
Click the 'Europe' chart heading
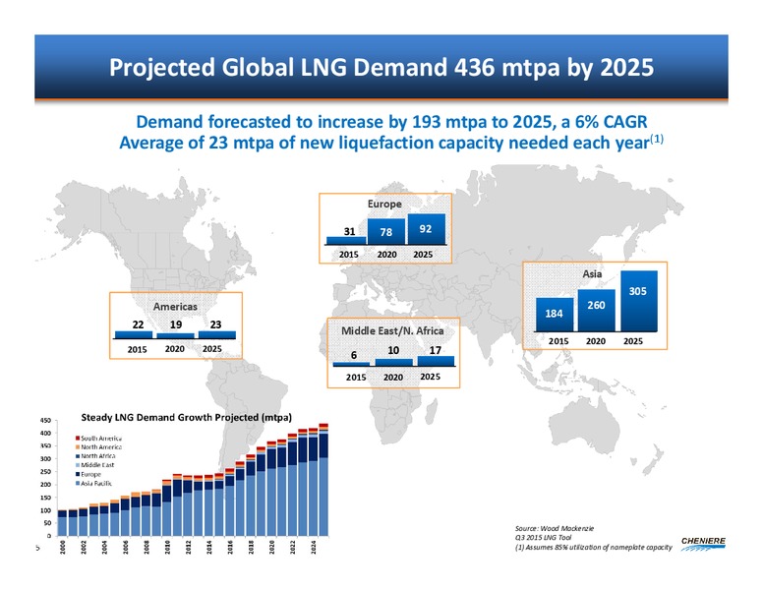click(x=384, y=204)
